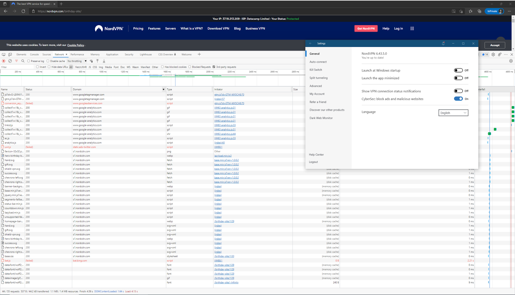Clear the network log
The height and width of the screenshot is (295, 515).
pyautogui.click(x=10, y=61)
